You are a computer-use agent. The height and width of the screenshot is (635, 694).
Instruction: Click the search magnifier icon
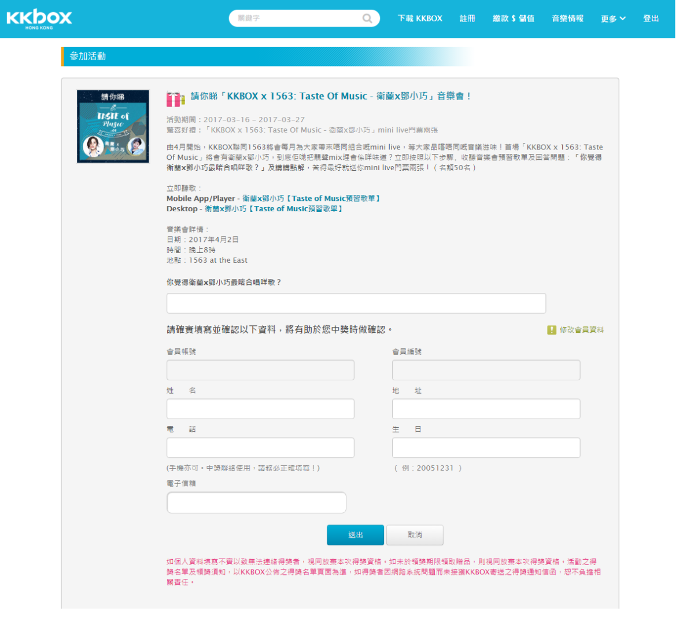pos(367,19)
